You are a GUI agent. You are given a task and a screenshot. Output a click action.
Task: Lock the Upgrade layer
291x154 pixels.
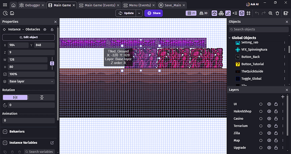(276, 148)
